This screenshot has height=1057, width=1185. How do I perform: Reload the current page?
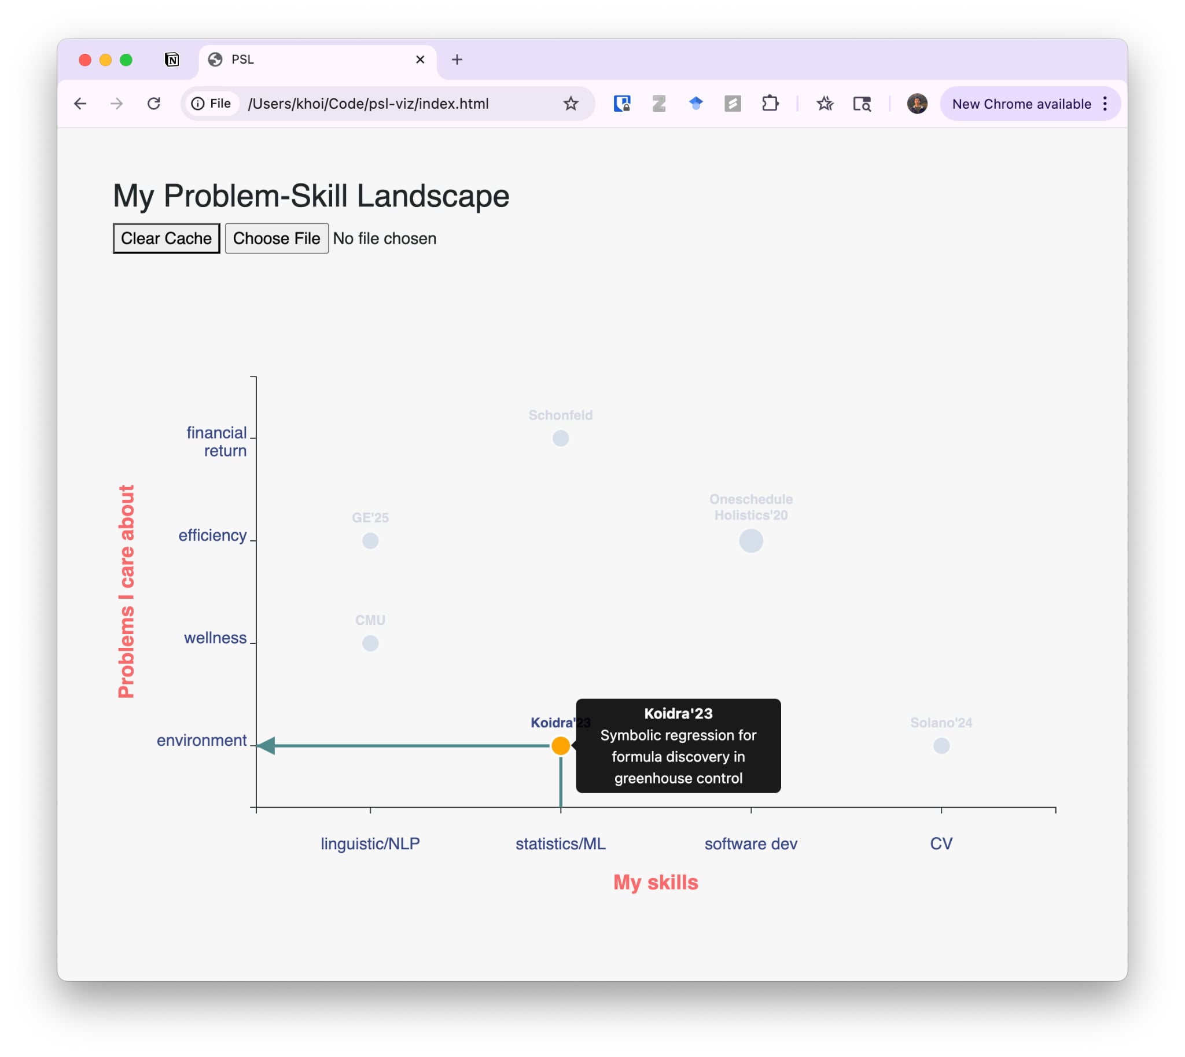pyautogui.click(x=154, y=104)
